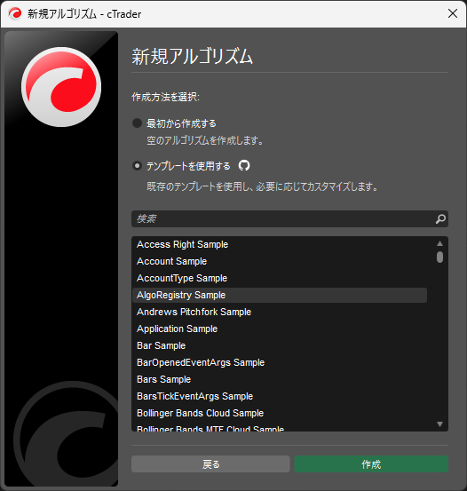Click the scroll up arrow of the template list

[439, 243]
